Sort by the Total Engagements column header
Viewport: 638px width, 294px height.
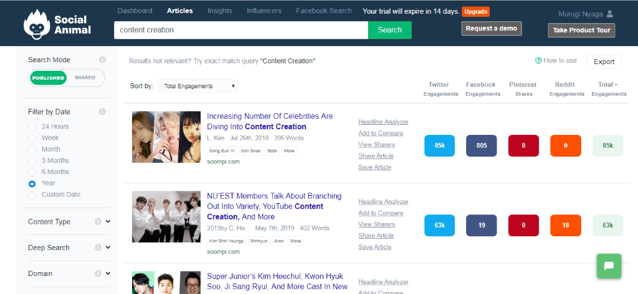609,89
